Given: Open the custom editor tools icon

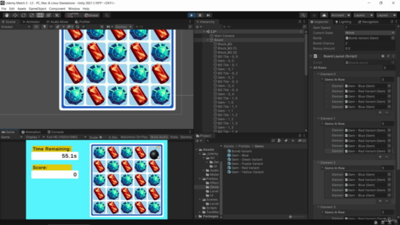Looking at the screenshot, I should click(57, 15).
